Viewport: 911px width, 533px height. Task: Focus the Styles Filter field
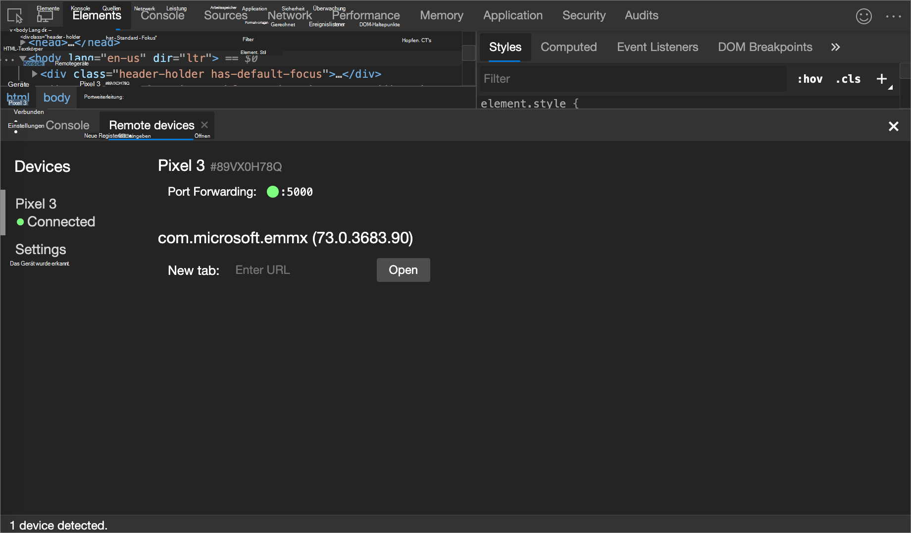pos(633,79)
